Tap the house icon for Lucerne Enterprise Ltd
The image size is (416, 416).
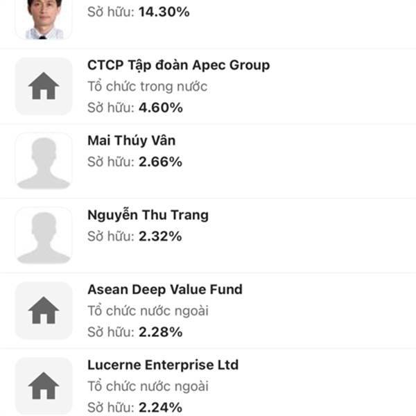[x=44, y=385]
